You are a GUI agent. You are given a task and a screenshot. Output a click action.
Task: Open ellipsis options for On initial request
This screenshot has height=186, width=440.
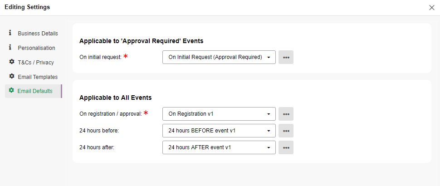[x=286, y=57]
